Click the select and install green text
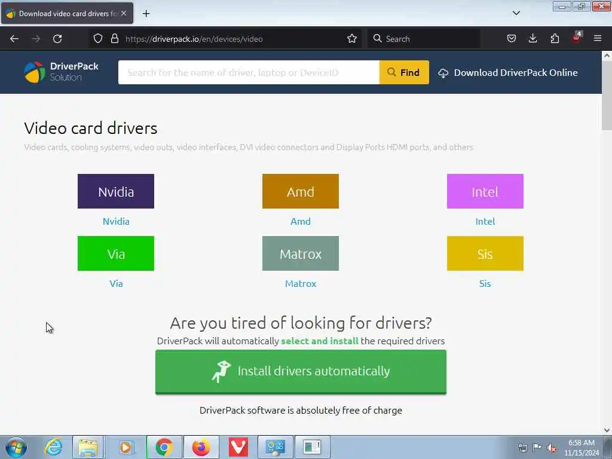This screenshot has width=612, height=459. pyautogui.click(x=320, y=341)
